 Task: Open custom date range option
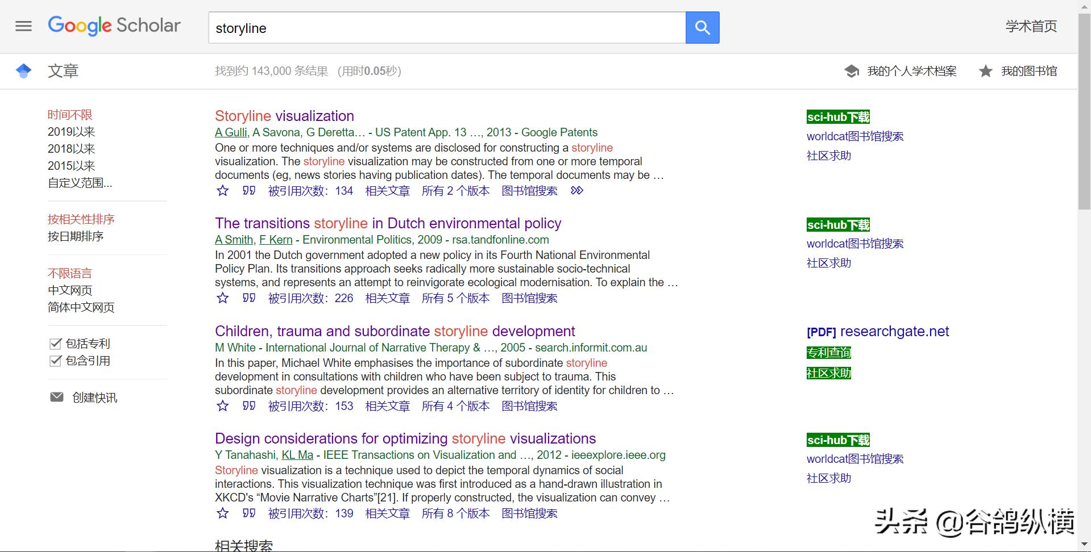click(x=80, y=183)
